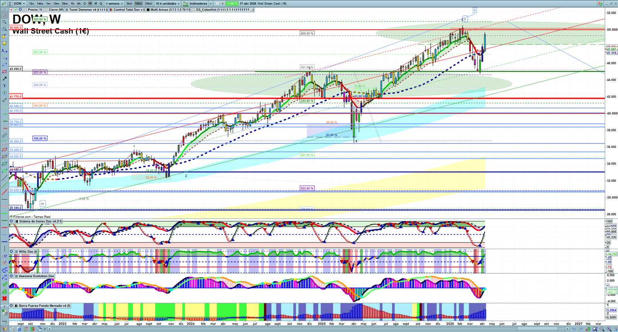Select the magnifier zoom tool

(4, 22)
